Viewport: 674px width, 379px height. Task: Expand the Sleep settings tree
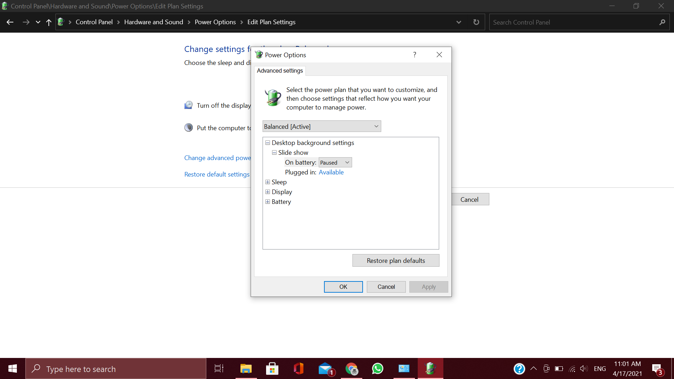(267, 182)
